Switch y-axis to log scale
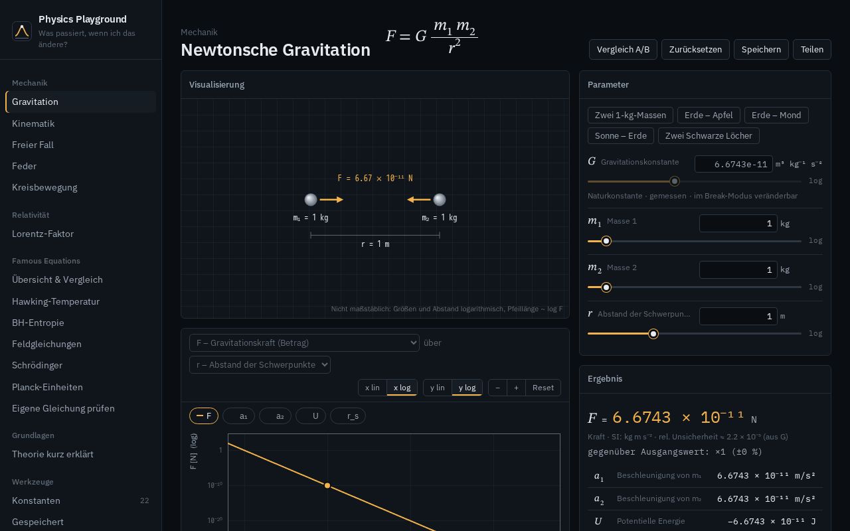Image resolution: width=850 pixels, height=531 pixels. [467, 388]
